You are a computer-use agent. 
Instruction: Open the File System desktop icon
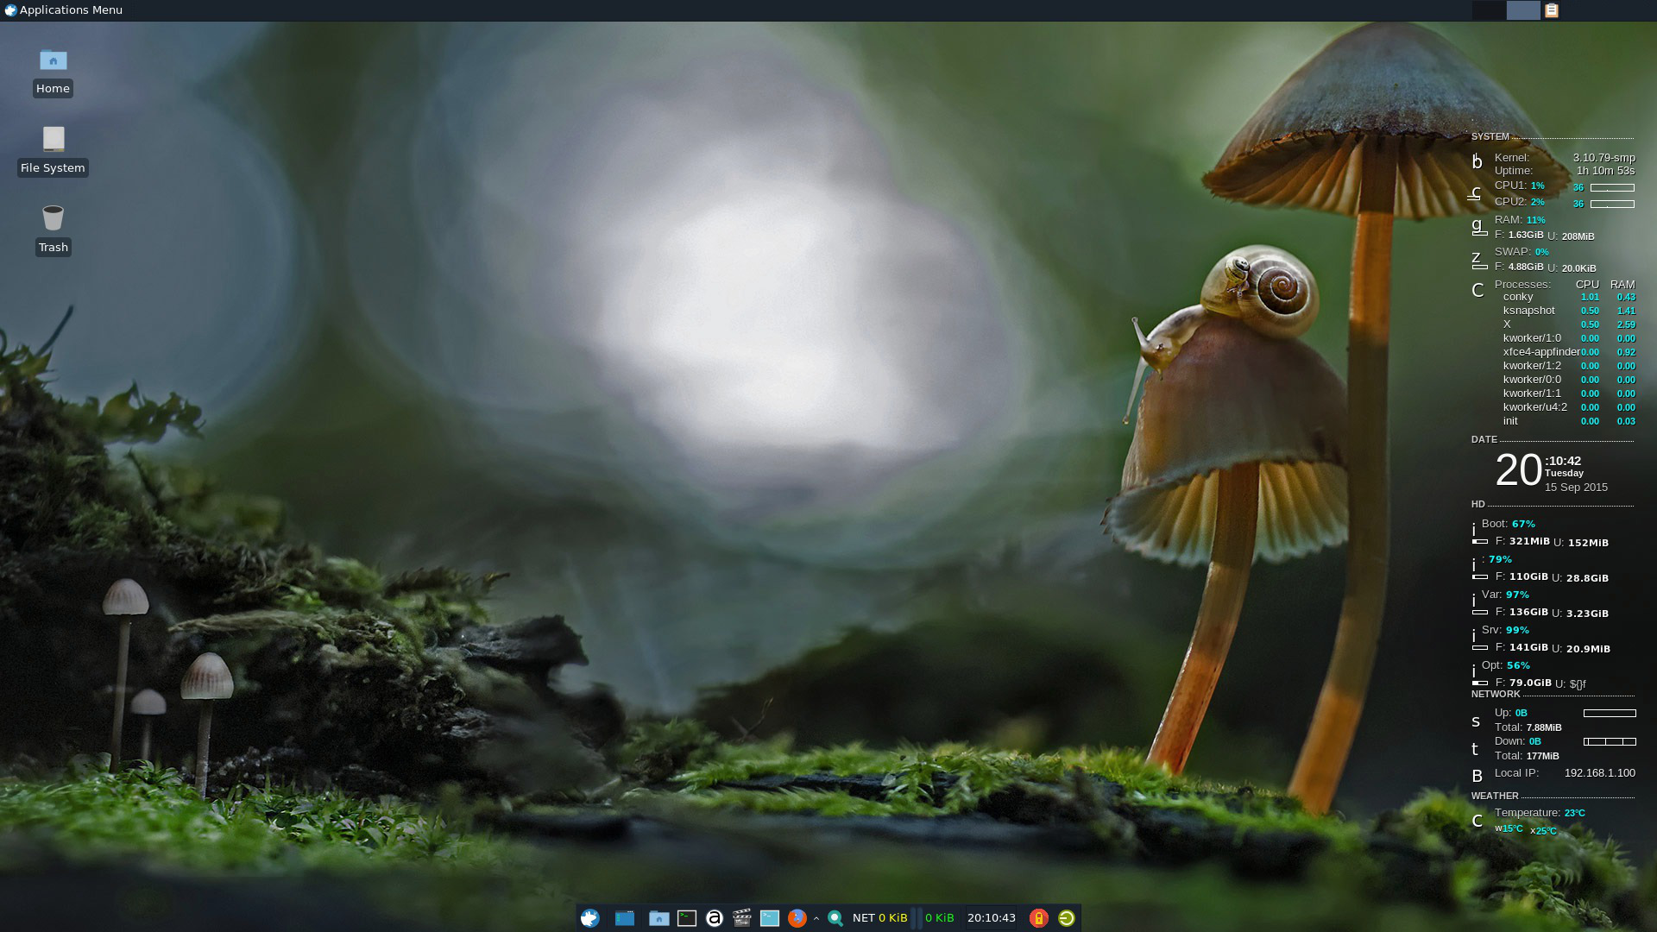[x=53, y=140]
